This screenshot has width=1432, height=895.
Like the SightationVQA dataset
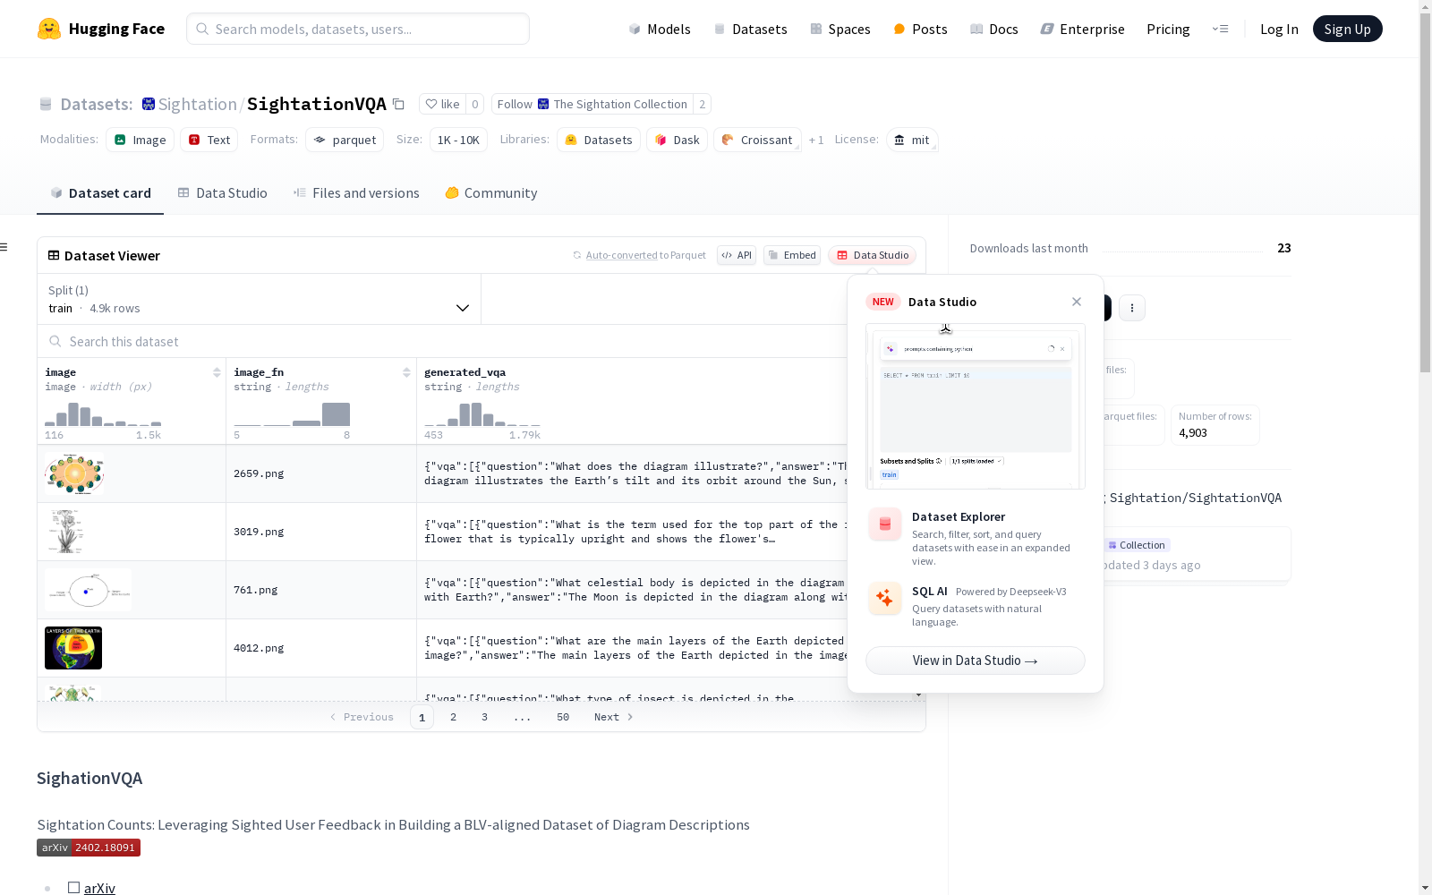click(442, 104)
